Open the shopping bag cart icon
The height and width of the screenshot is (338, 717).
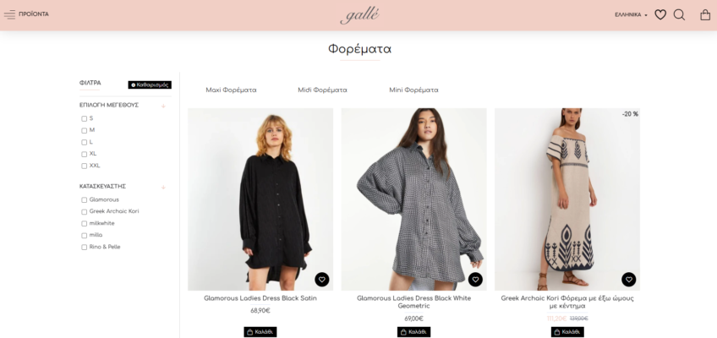point(704,15)
